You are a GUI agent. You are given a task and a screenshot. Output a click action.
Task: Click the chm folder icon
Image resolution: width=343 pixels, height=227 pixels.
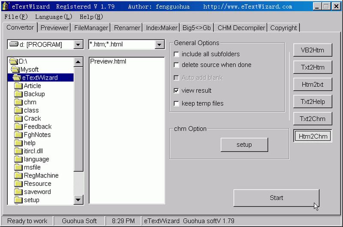(18, 102)
